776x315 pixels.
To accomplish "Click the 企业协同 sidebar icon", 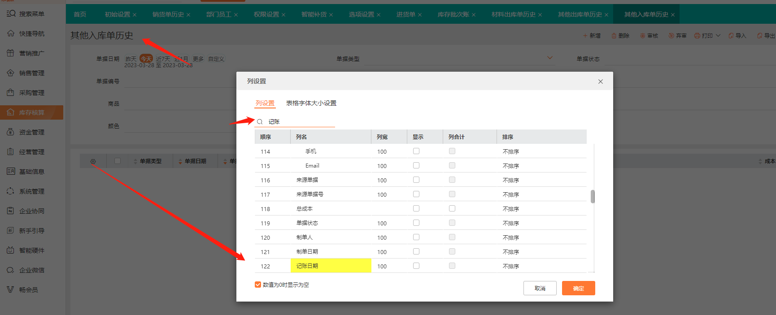I will pyautogui.click(x=11, y=211).
